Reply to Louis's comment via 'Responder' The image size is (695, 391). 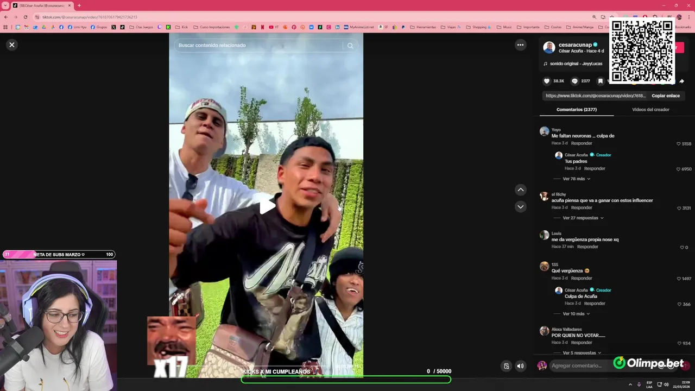(587, 247)
